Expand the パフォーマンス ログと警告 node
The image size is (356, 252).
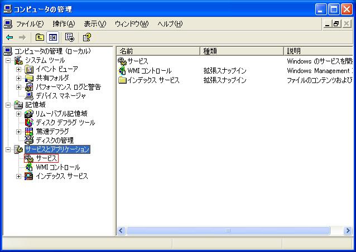[x=18, y=87]
